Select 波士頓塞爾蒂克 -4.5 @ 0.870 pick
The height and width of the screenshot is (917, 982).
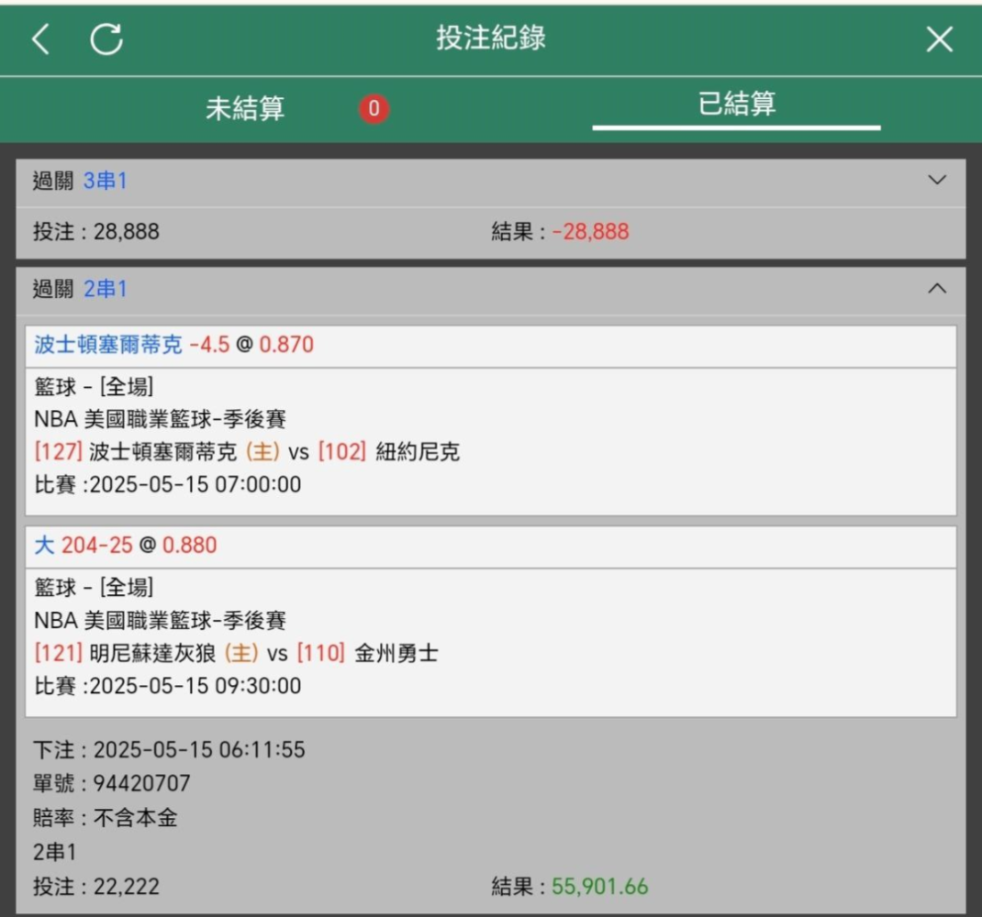pyautogui.click(x=173, y=344)
